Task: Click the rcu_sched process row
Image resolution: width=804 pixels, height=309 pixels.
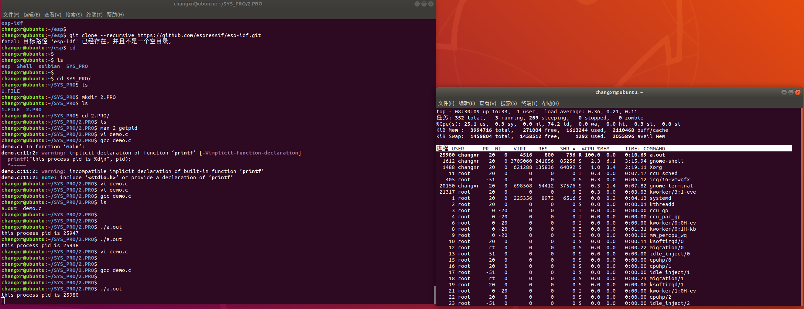Action: click(614, 173)
